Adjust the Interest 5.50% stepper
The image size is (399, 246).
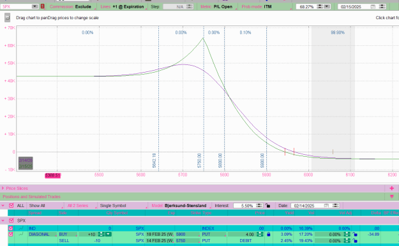259,205
